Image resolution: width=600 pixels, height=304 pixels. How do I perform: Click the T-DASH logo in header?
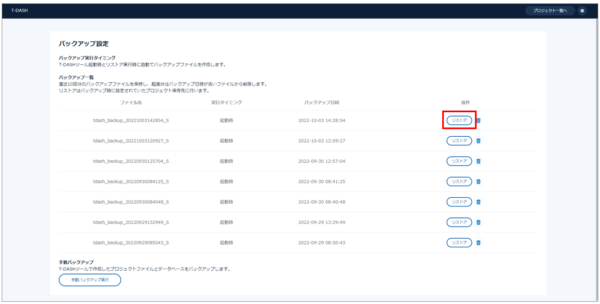click(x=20, y=11)
